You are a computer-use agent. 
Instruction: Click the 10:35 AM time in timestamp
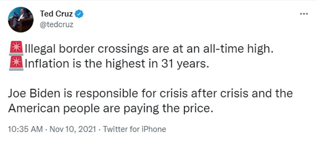pyautogui.click(x=25, y=129)
